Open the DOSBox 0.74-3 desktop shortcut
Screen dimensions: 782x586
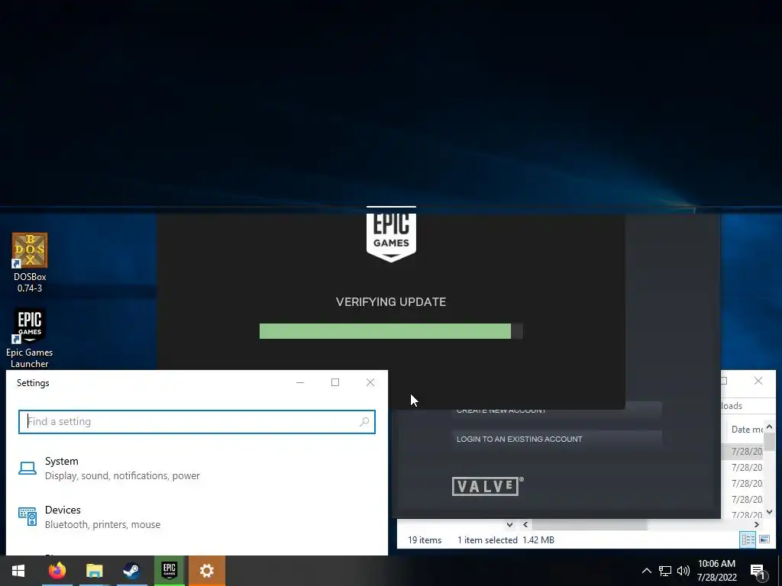coord(30,262)
